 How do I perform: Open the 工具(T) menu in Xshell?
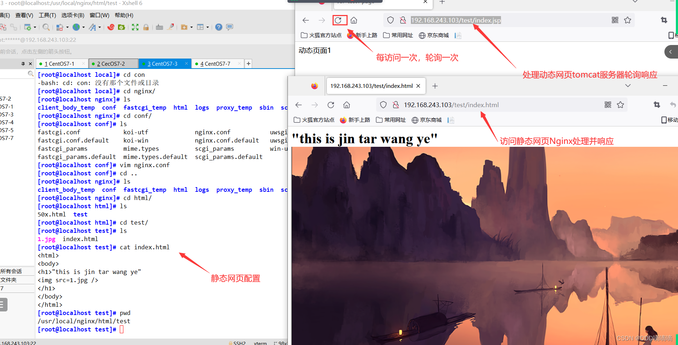[x=47, y=15]
